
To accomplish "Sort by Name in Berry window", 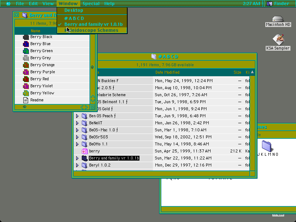I will coord(36,31).
